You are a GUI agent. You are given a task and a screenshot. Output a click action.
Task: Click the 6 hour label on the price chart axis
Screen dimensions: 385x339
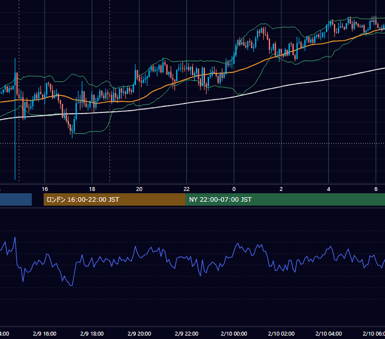[x=376, y=189]
